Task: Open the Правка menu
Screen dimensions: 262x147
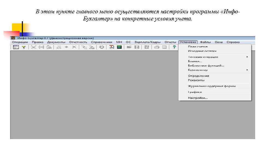Action: tap(38, 42)
